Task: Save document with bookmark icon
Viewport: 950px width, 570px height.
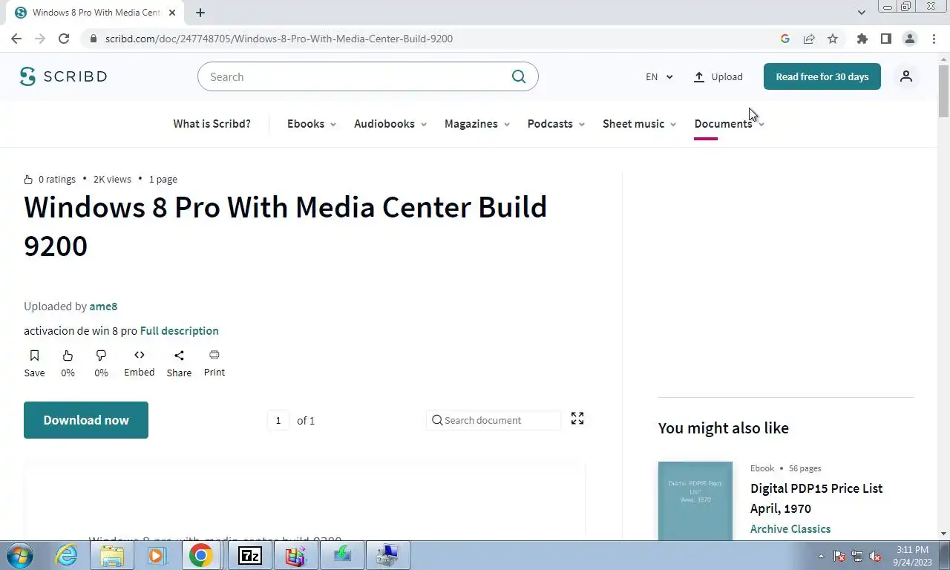Action: click(34, 356)
